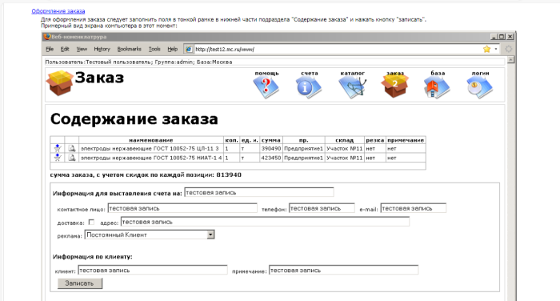Open the база house icon
Viewport: 560px width, 301px height.
(437, 87)
